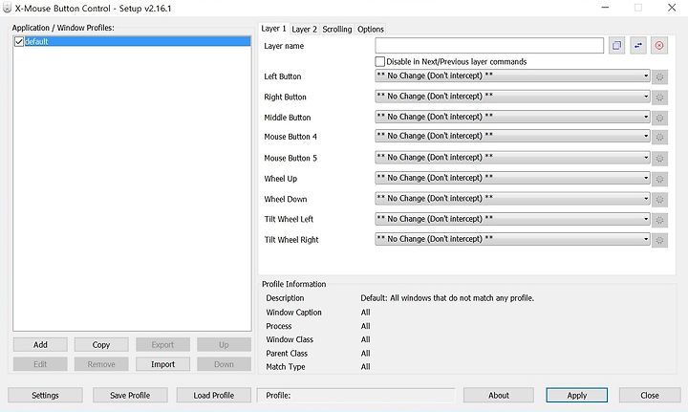Open settings gear for Wheel Down
The height and width of the screenshot is (412, 688).
[x=659, y=200]
